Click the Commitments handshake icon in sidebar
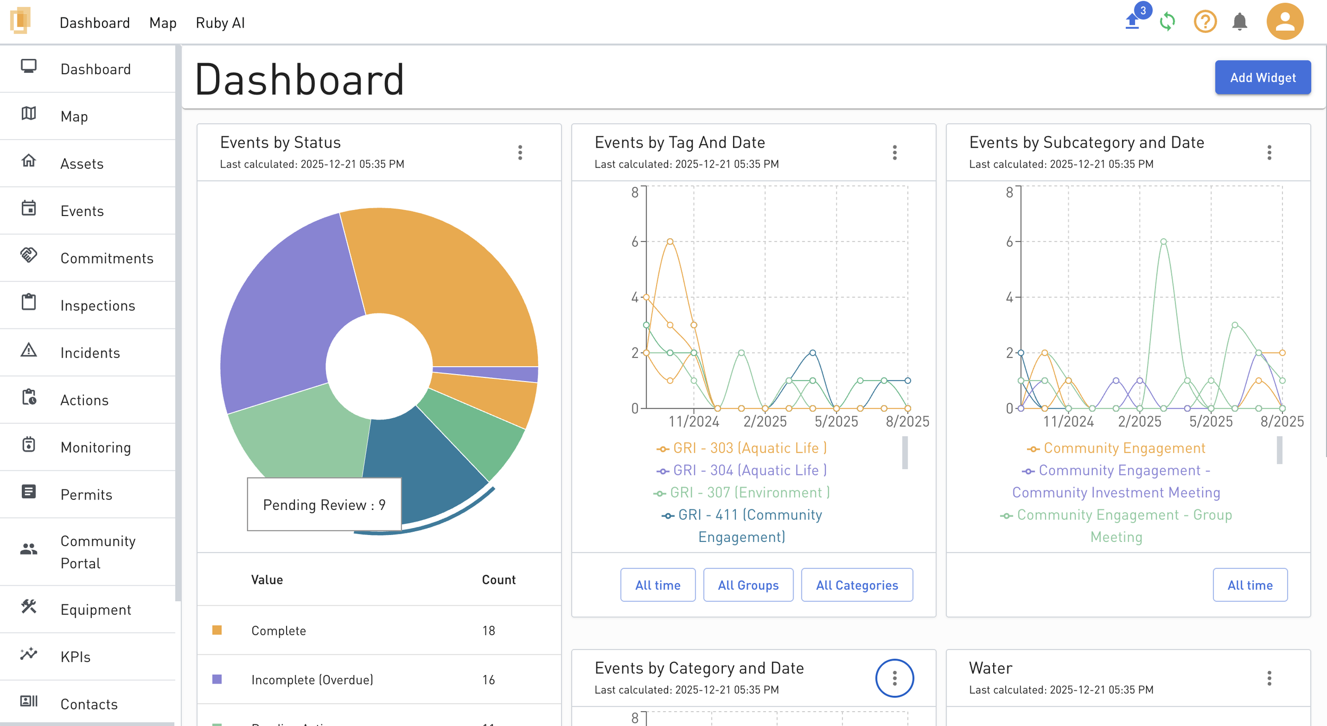1327x726 pixels. [x=29, y=256]
